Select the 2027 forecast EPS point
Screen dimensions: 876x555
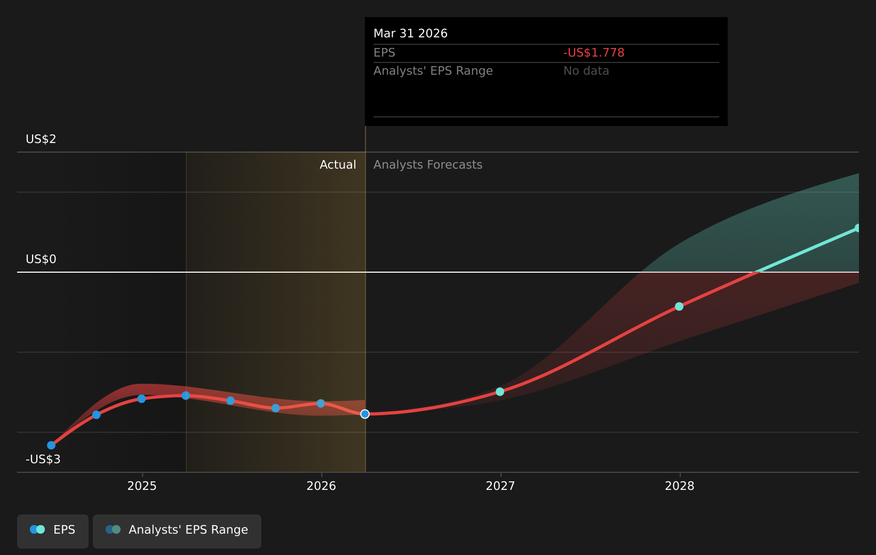pos(500,392)
